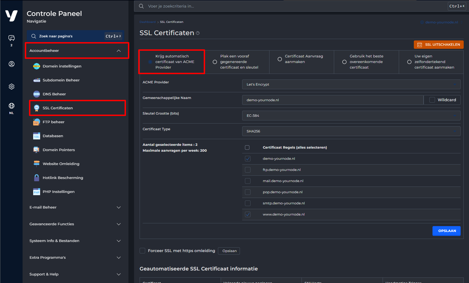Click the Gemeenschappelijke Naam input field

point(333,100)
